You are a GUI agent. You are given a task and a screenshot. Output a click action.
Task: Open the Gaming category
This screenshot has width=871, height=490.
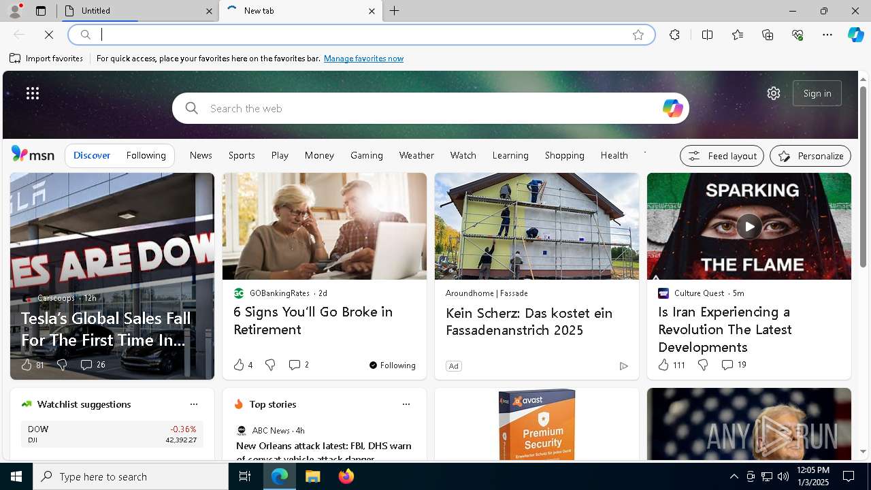(367, 155)
